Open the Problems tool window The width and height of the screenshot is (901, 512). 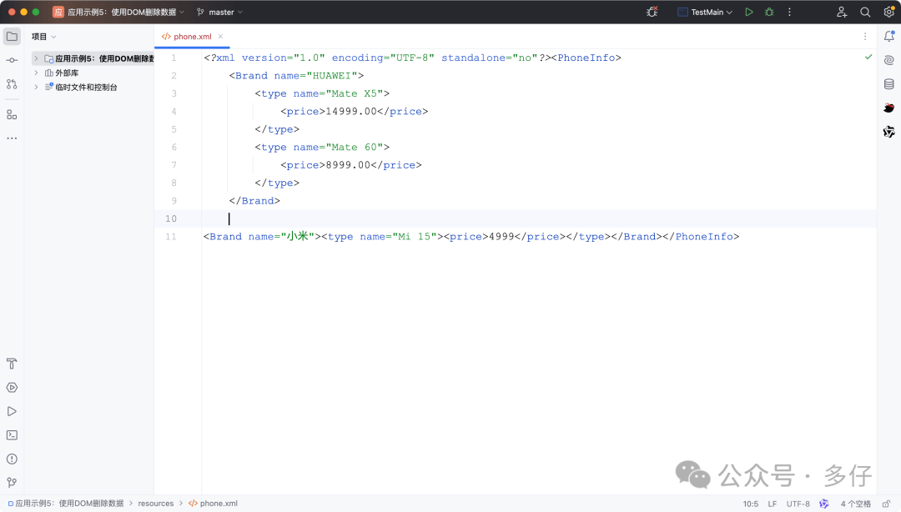pos(12,459)
